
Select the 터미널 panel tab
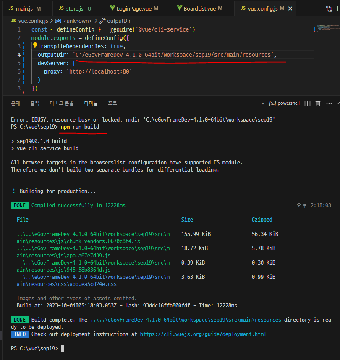(91, 103)
